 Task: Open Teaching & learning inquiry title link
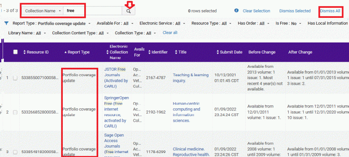(x=191, y=78)
